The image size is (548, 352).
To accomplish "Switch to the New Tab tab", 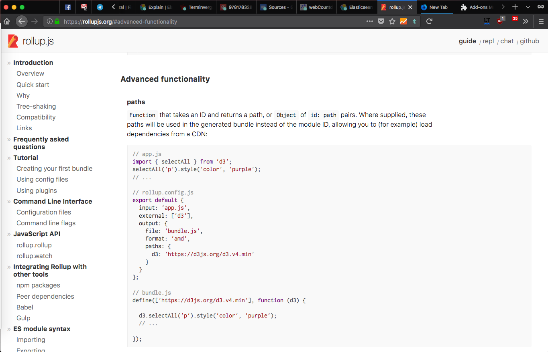I will coord(437,7).
